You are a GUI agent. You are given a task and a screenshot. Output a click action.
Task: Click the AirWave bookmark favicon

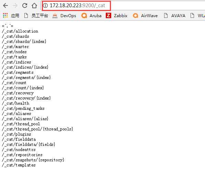tap(135, 15)
